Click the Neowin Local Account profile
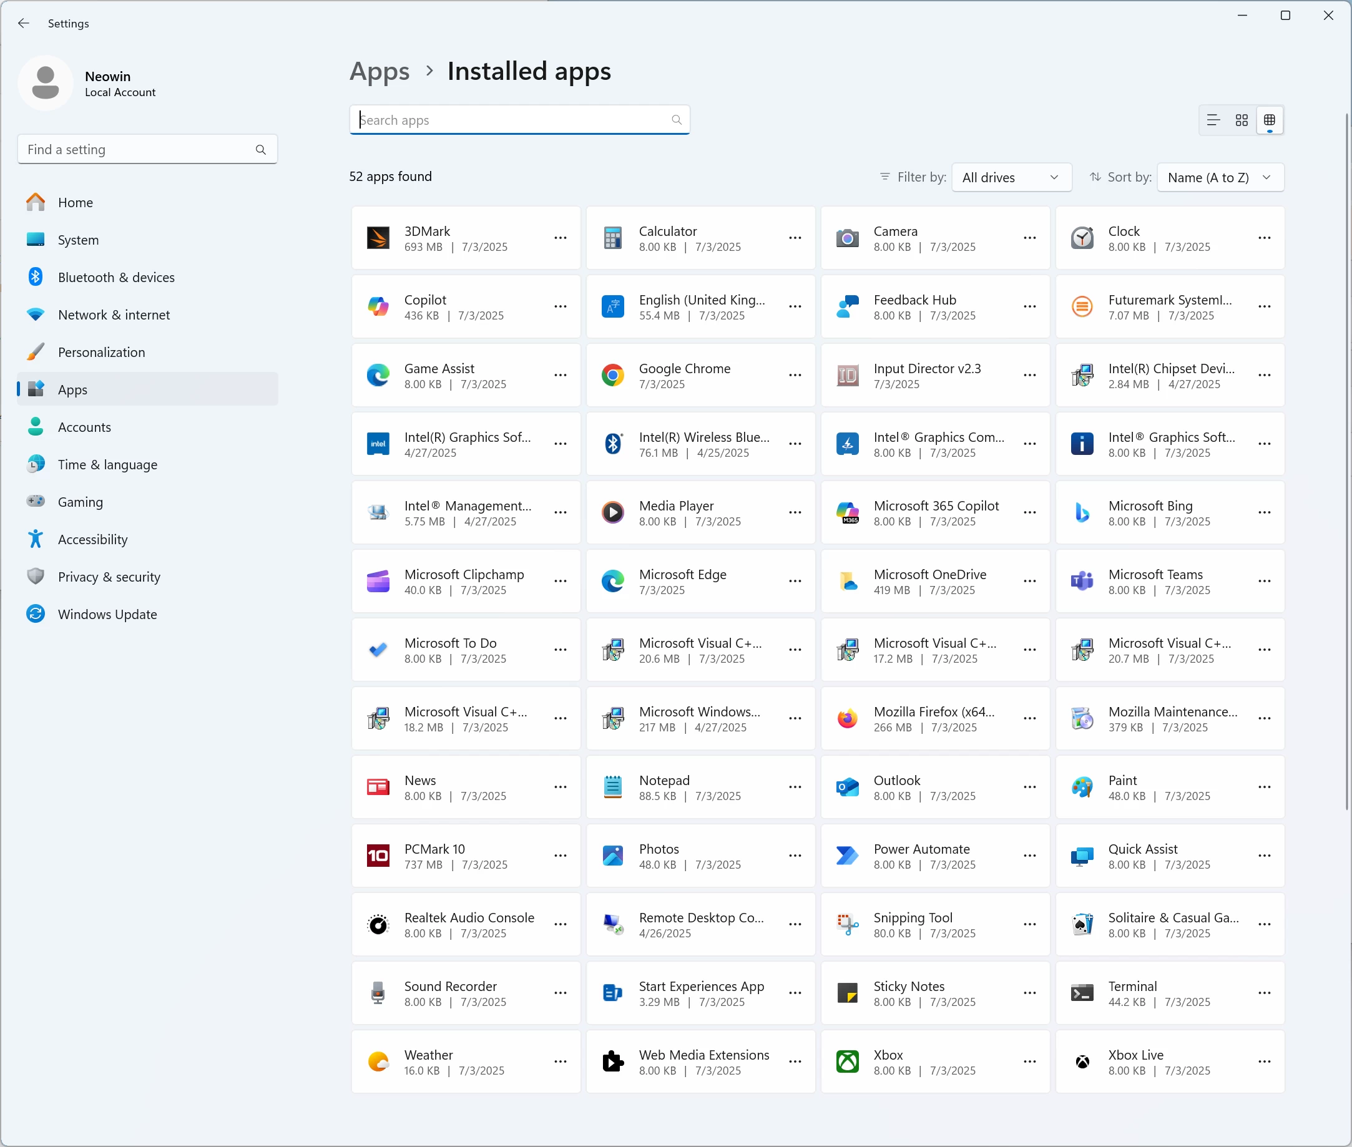 click(88, 83)
